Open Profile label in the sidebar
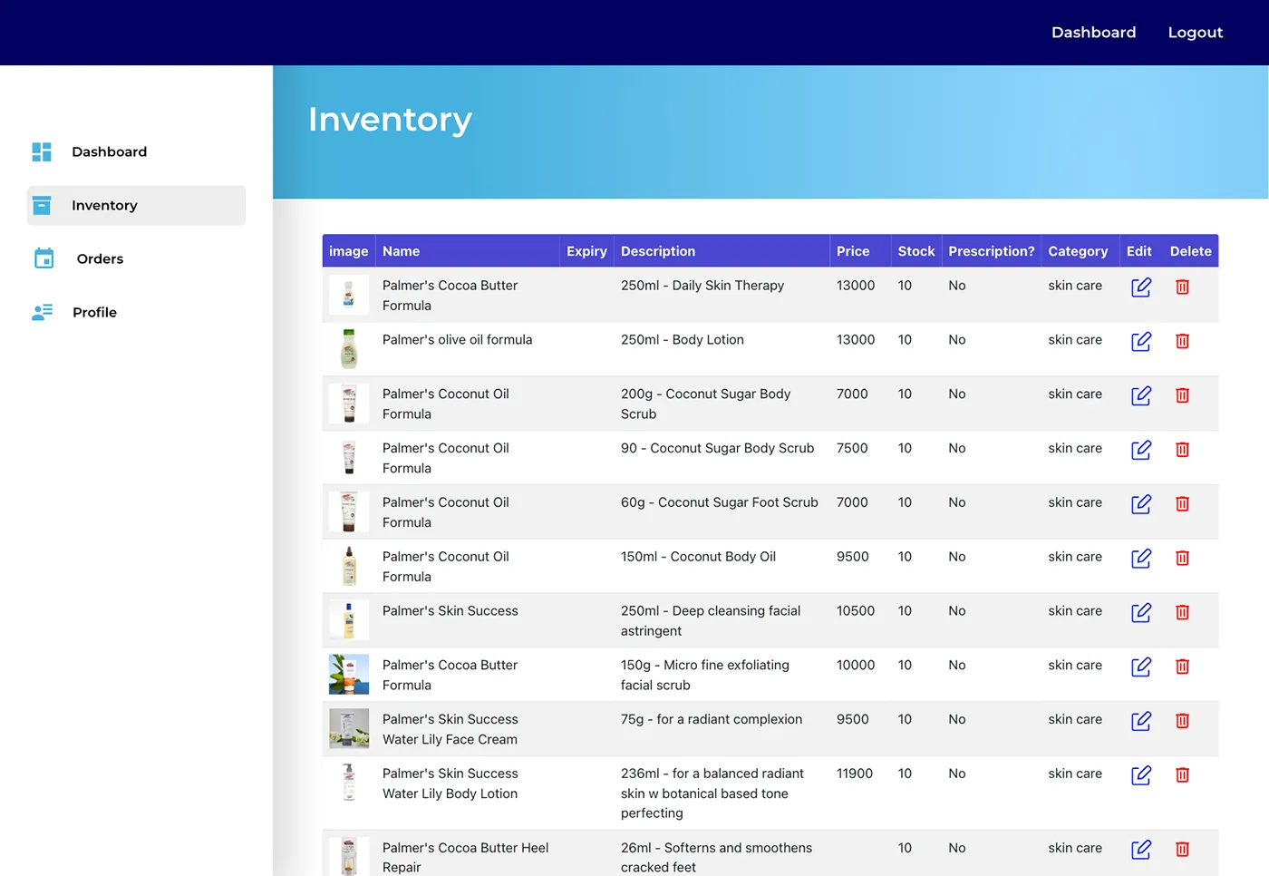1269x876 pixels. (94, 312)
